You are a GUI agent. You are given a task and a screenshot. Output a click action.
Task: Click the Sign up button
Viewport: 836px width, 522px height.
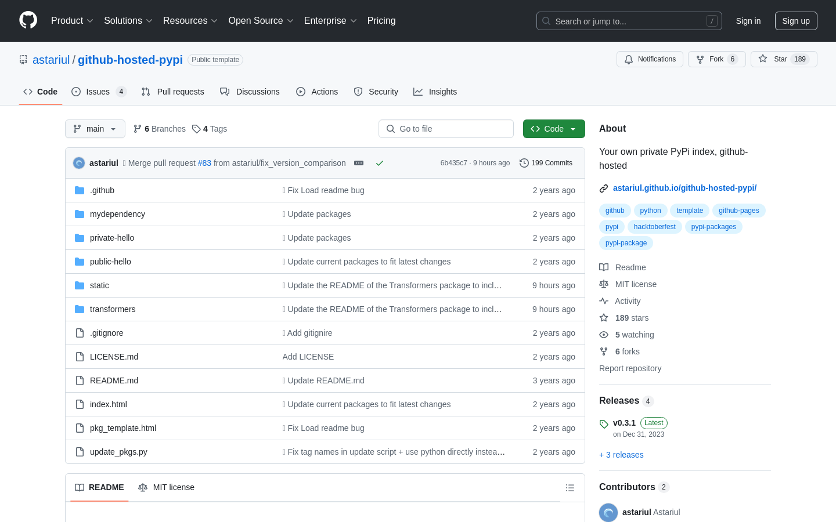[x=796, y=21]
